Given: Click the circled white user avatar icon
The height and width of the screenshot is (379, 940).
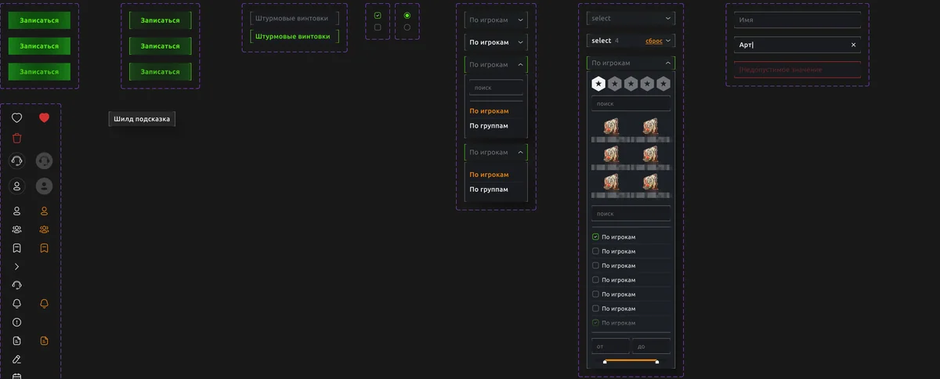Looking at the screenshot, I should (x=17, y=186).
